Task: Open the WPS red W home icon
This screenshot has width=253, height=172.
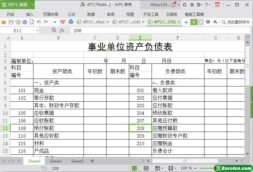Action: tap(63, 22)
